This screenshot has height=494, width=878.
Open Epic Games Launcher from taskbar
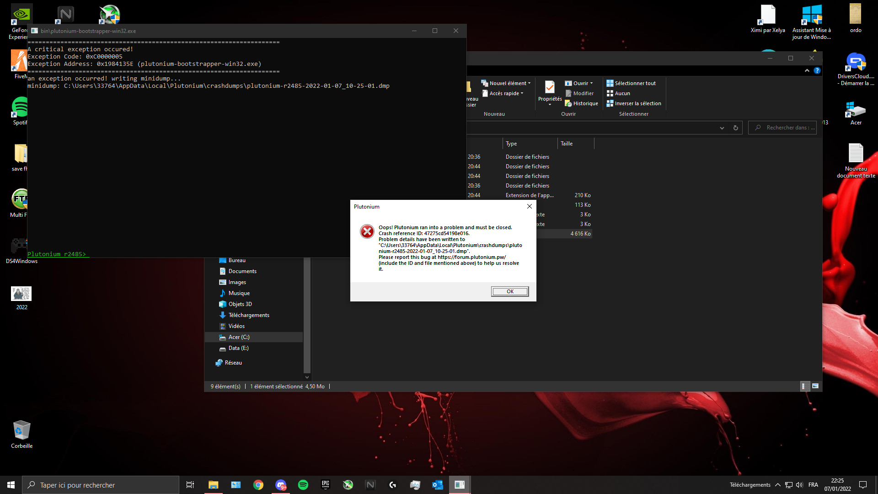click(x=326, y=485)
